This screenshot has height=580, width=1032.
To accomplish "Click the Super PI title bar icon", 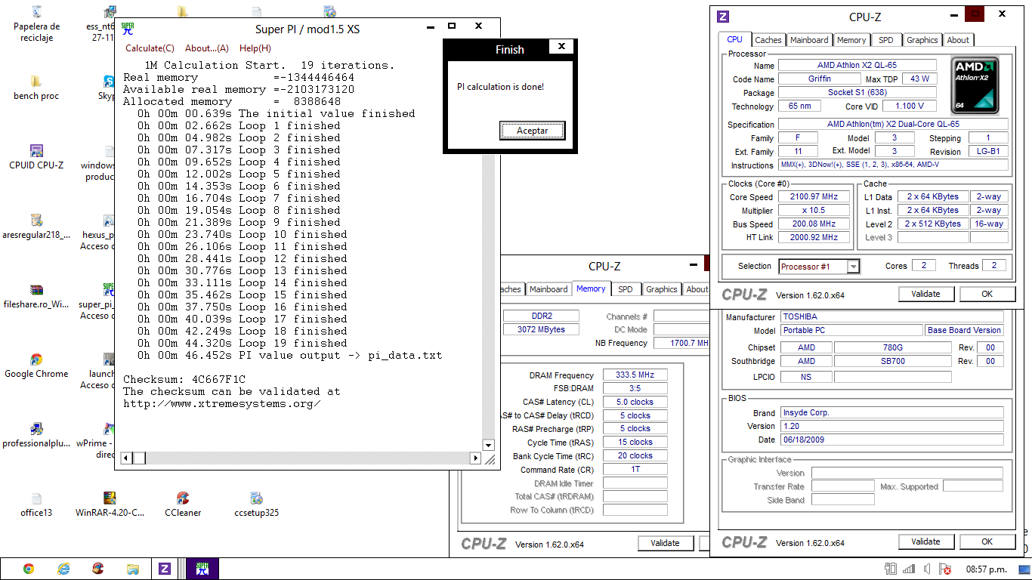I will (x=128, y=29).
